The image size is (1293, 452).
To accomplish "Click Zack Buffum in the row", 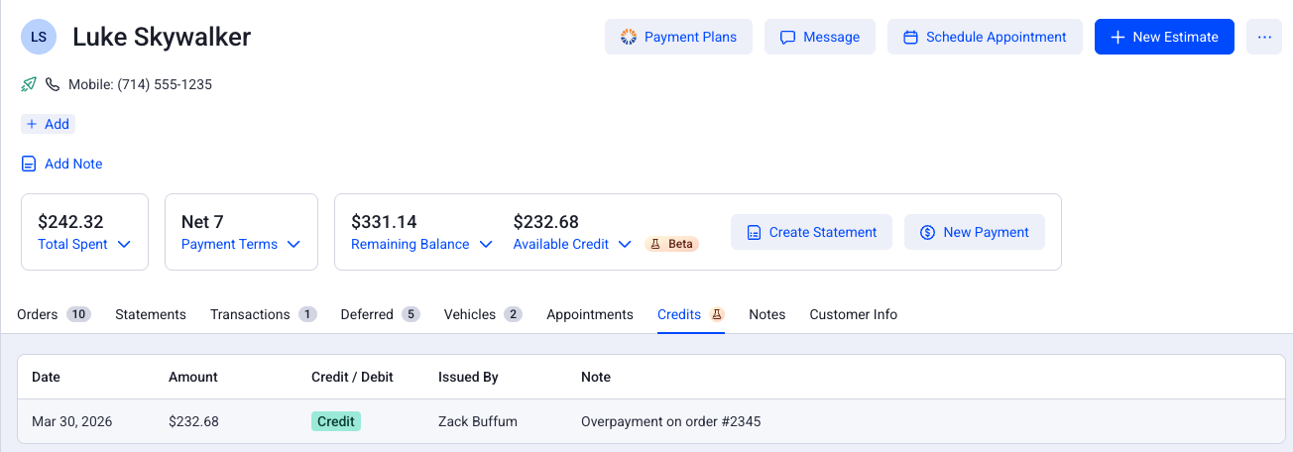I will point(478,421).
